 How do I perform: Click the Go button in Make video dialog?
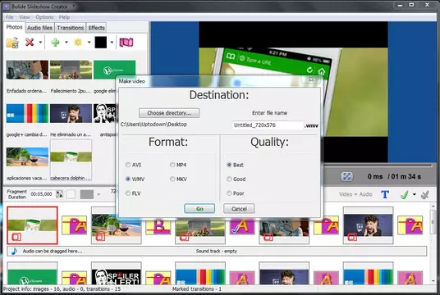click(199, 209)
